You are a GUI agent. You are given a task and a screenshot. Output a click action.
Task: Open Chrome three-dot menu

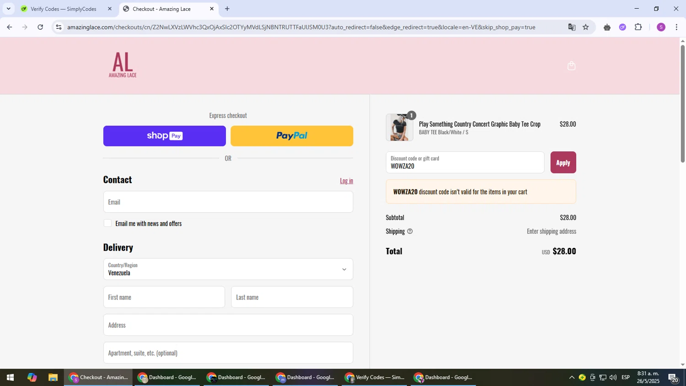(676, 27)
